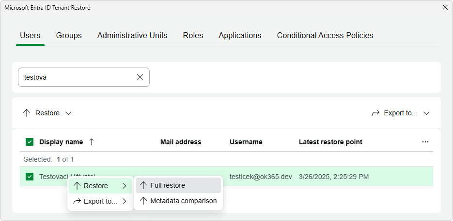453x221 pixels.
Task: Clear the search box with the X icon
Action: pyautogui.click(x=140, y=77)
